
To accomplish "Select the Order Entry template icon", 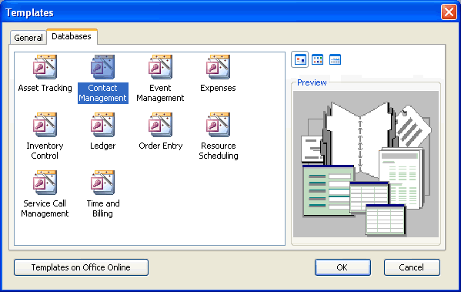I will pyautogui.click(x=160, y=125).
